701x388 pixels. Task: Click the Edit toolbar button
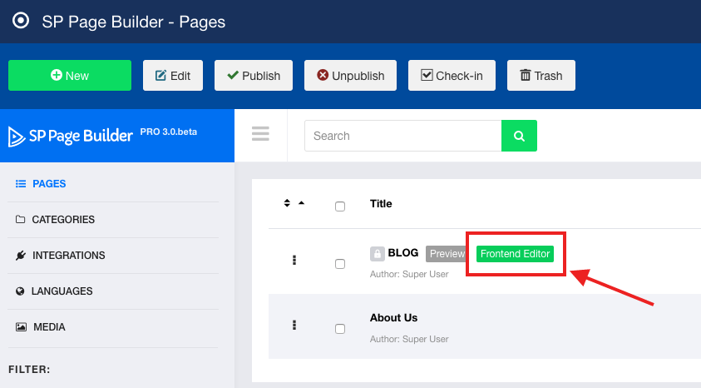click(173, 75)
